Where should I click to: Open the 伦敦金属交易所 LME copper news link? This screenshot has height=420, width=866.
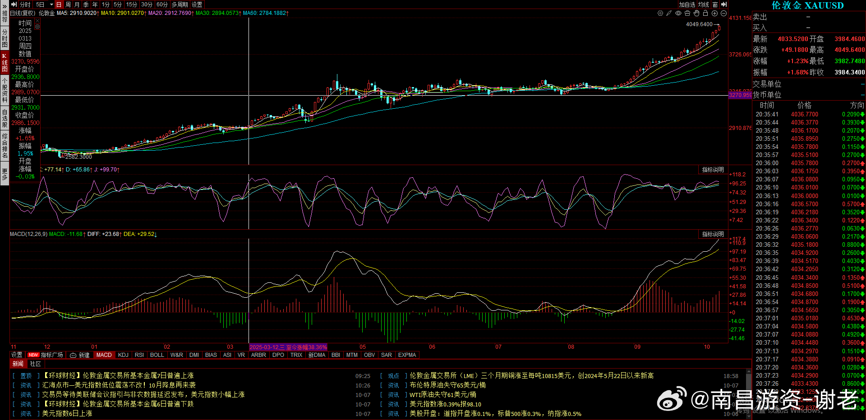tap(531, 375)
